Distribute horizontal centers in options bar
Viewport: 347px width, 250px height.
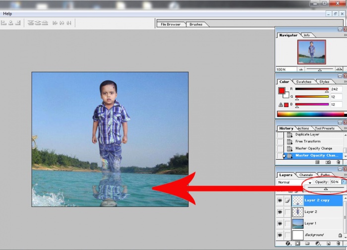(62, 23)
